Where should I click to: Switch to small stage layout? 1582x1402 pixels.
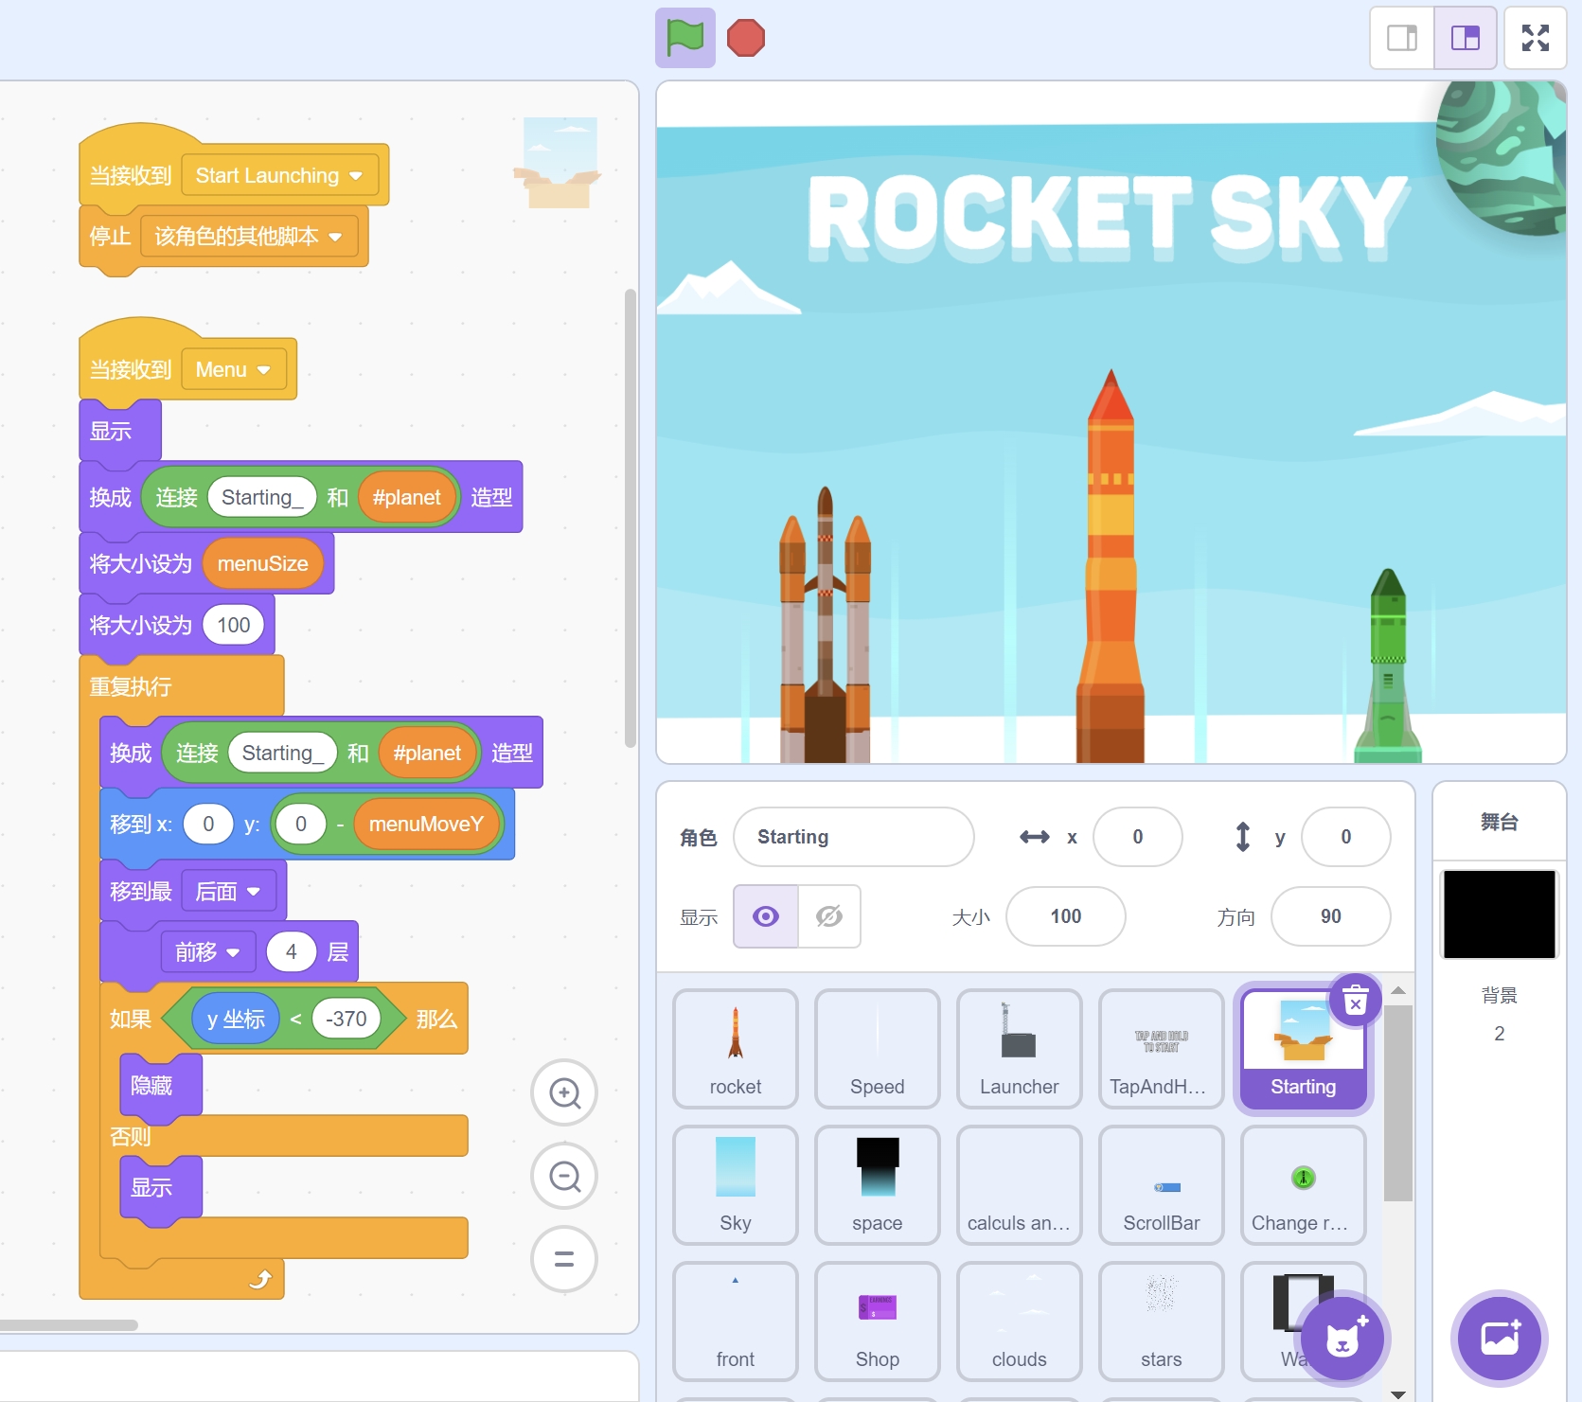coord(1402,39)
